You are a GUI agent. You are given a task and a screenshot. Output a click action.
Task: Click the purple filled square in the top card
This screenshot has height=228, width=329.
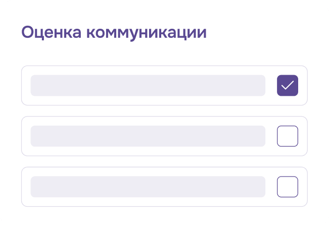[288, 85]
